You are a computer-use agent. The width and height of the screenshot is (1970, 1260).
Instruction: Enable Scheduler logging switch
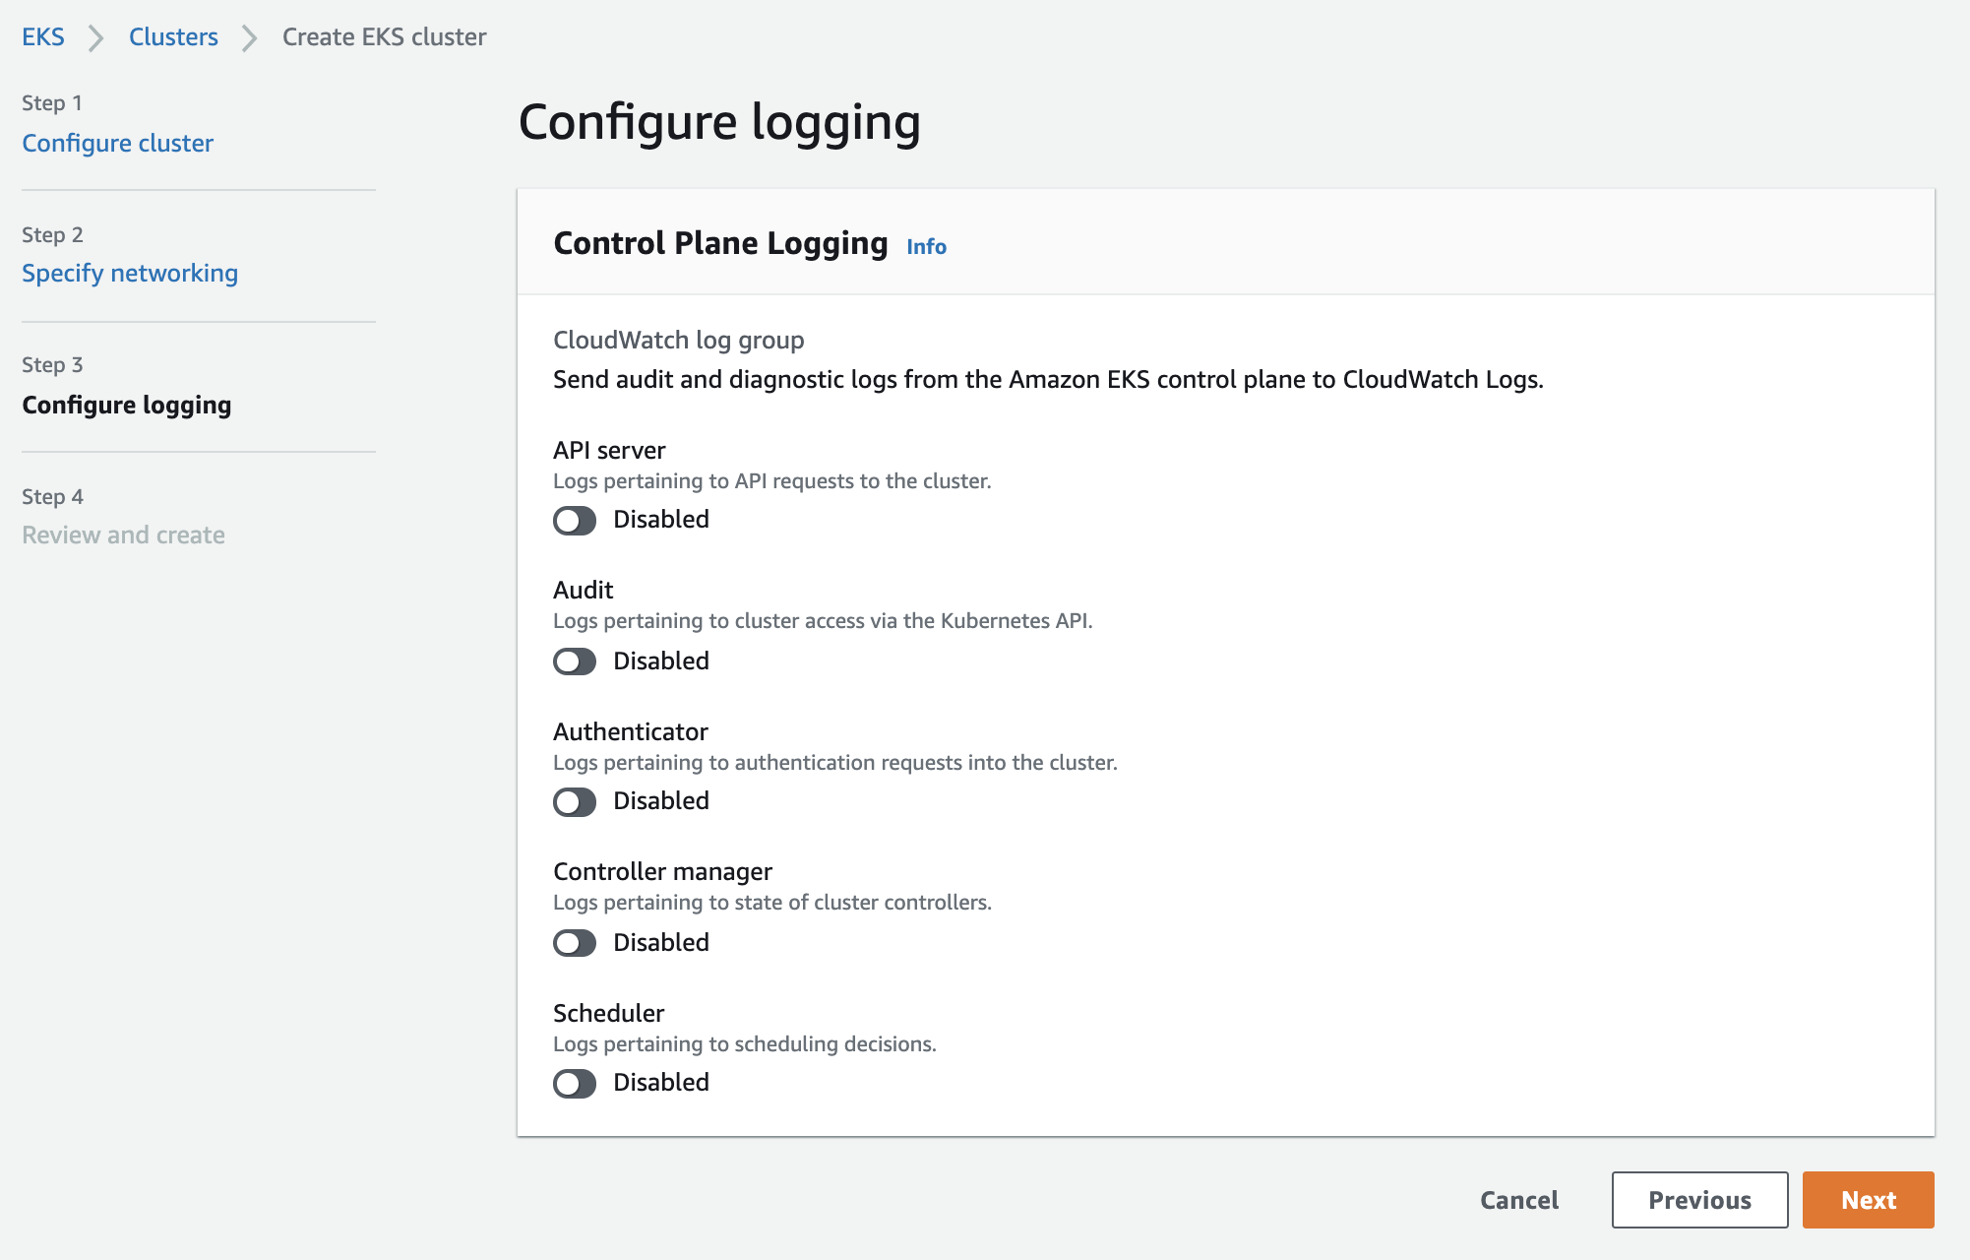pos(575,1084)
